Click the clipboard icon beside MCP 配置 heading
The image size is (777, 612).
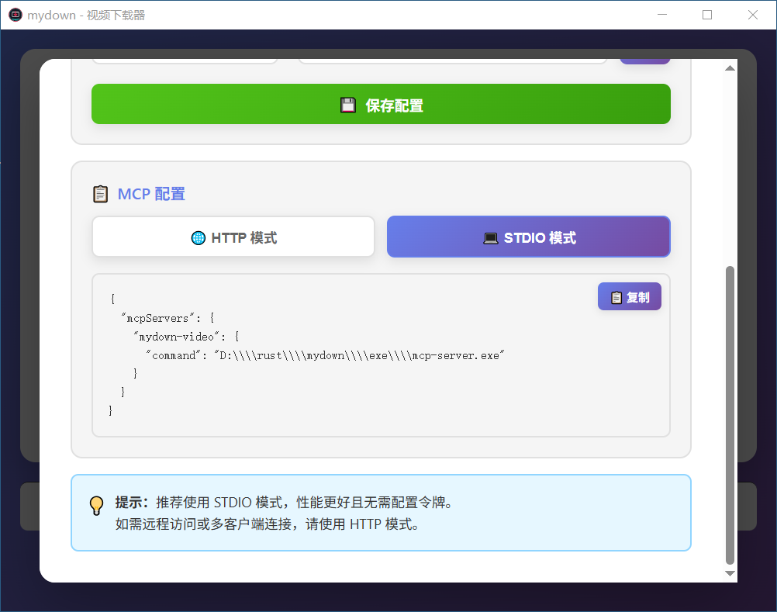(x=101, y=194)
